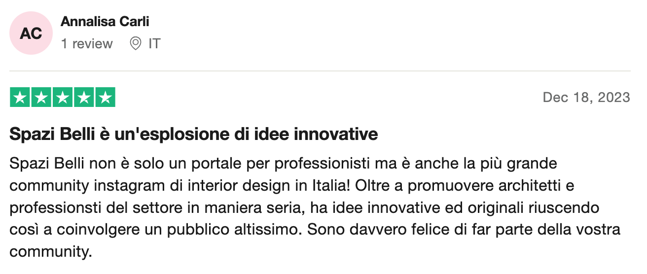Click the second green rating star
Viewport: 647px width, 274px height.
(41, 98)
